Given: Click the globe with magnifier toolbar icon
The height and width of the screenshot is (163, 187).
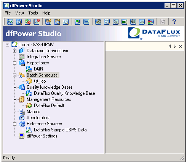Looking at the screenshot, I should [x=19, y=22].
